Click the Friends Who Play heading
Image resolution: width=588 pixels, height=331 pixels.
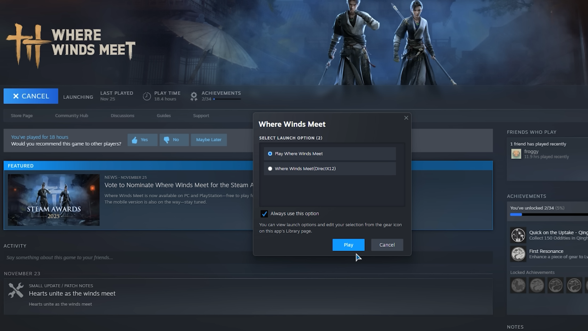(531, 132)
